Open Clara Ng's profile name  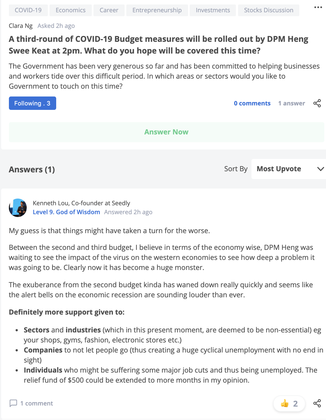(21, 26)
